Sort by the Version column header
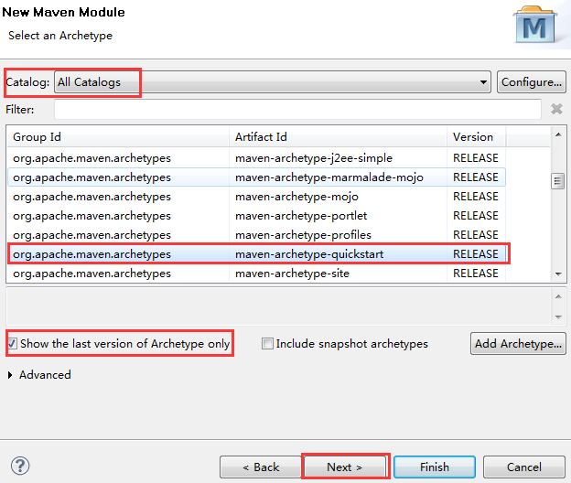The width and height of the screenshot is (571, 483). click(x=477, y=137)
